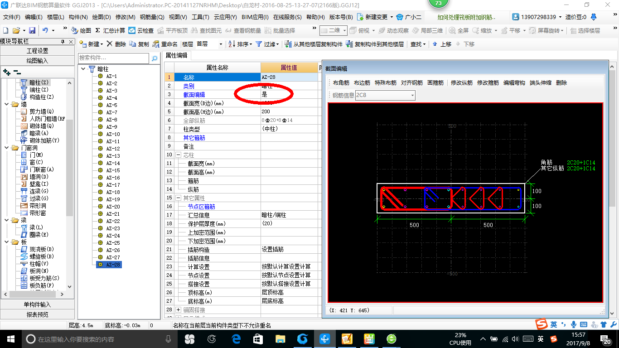This screenshot has height=348, width=619.
Task: Click the 绘图 (Draw) toolbar icon
Action: coord(81,30)
